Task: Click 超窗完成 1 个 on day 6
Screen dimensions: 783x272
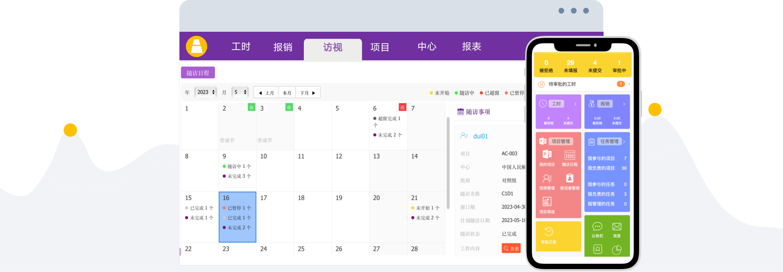Action: (387, 122)
